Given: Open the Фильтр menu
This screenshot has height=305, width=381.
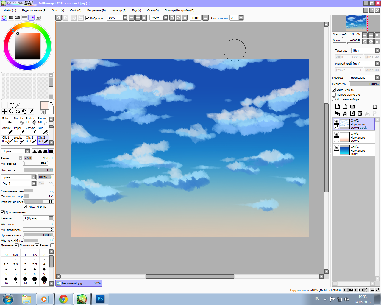Looking at the screenshot, I should (119, 10).
